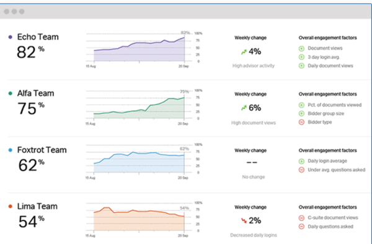Select the purple dot for Echo Team
The width and height of the screenshot is (372, 244).
point(10,37)
